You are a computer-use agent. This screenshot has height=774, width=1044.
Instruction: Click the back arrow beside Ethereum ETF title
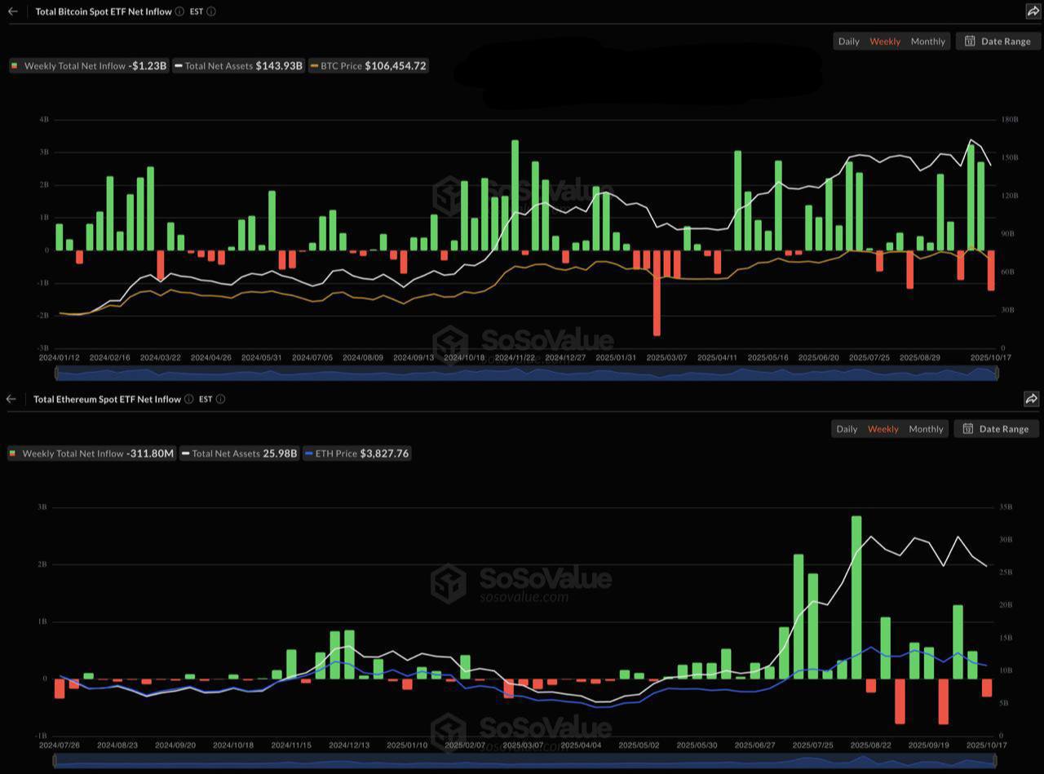(11, 399)
